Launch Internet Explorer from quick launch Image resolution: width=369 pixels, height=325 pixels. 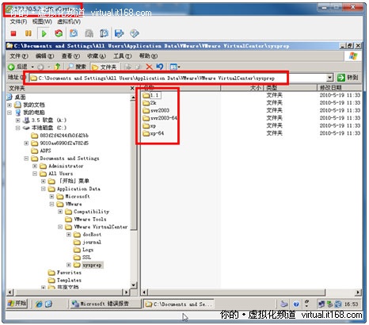tap(39, 304)
